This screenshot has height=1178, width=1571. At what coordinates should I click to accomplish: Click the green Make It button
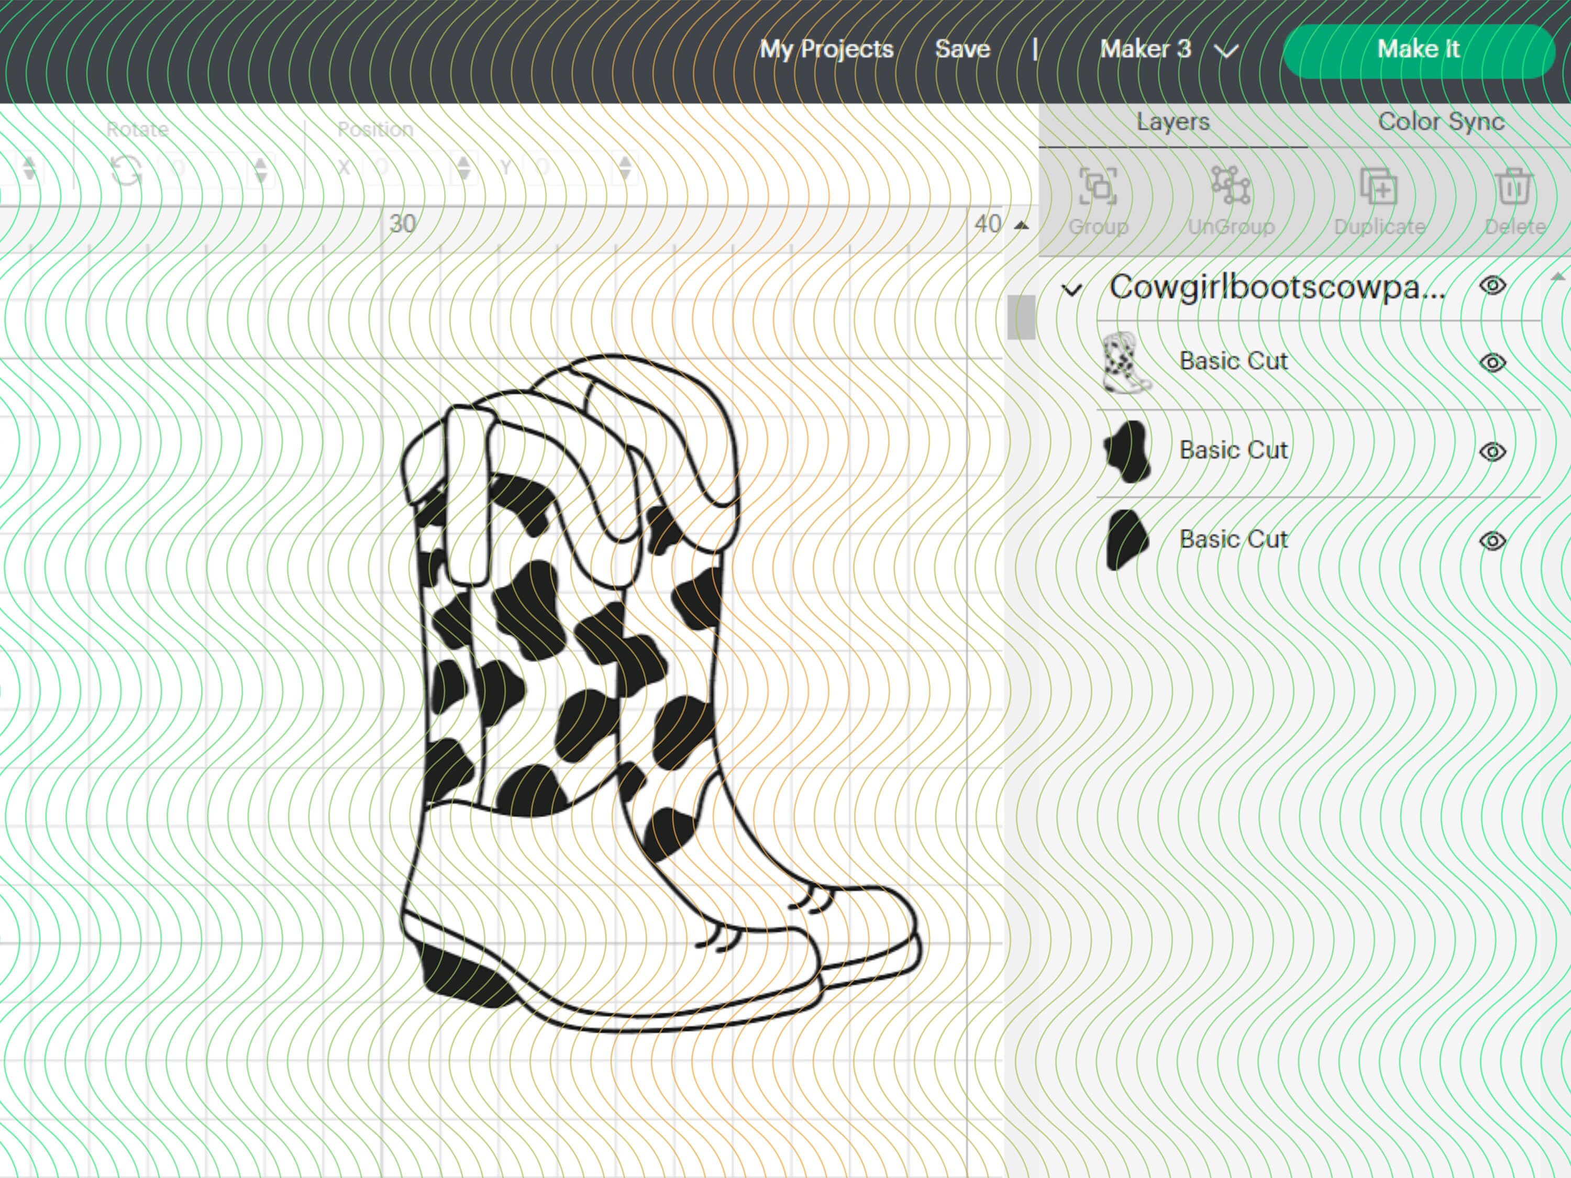(x=1419, y=50)
